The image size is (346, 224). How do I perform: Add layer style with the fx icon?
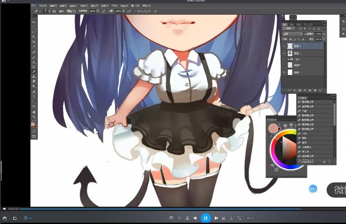click(295, 91)
